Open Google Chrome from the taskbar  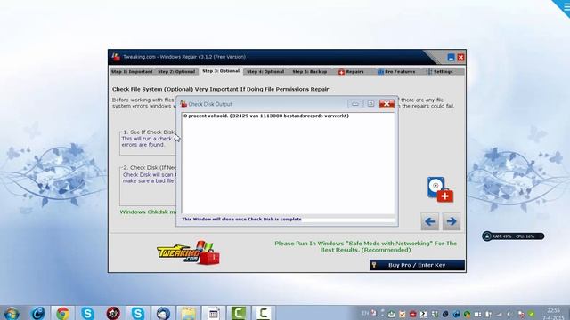[x=62, y=313]
